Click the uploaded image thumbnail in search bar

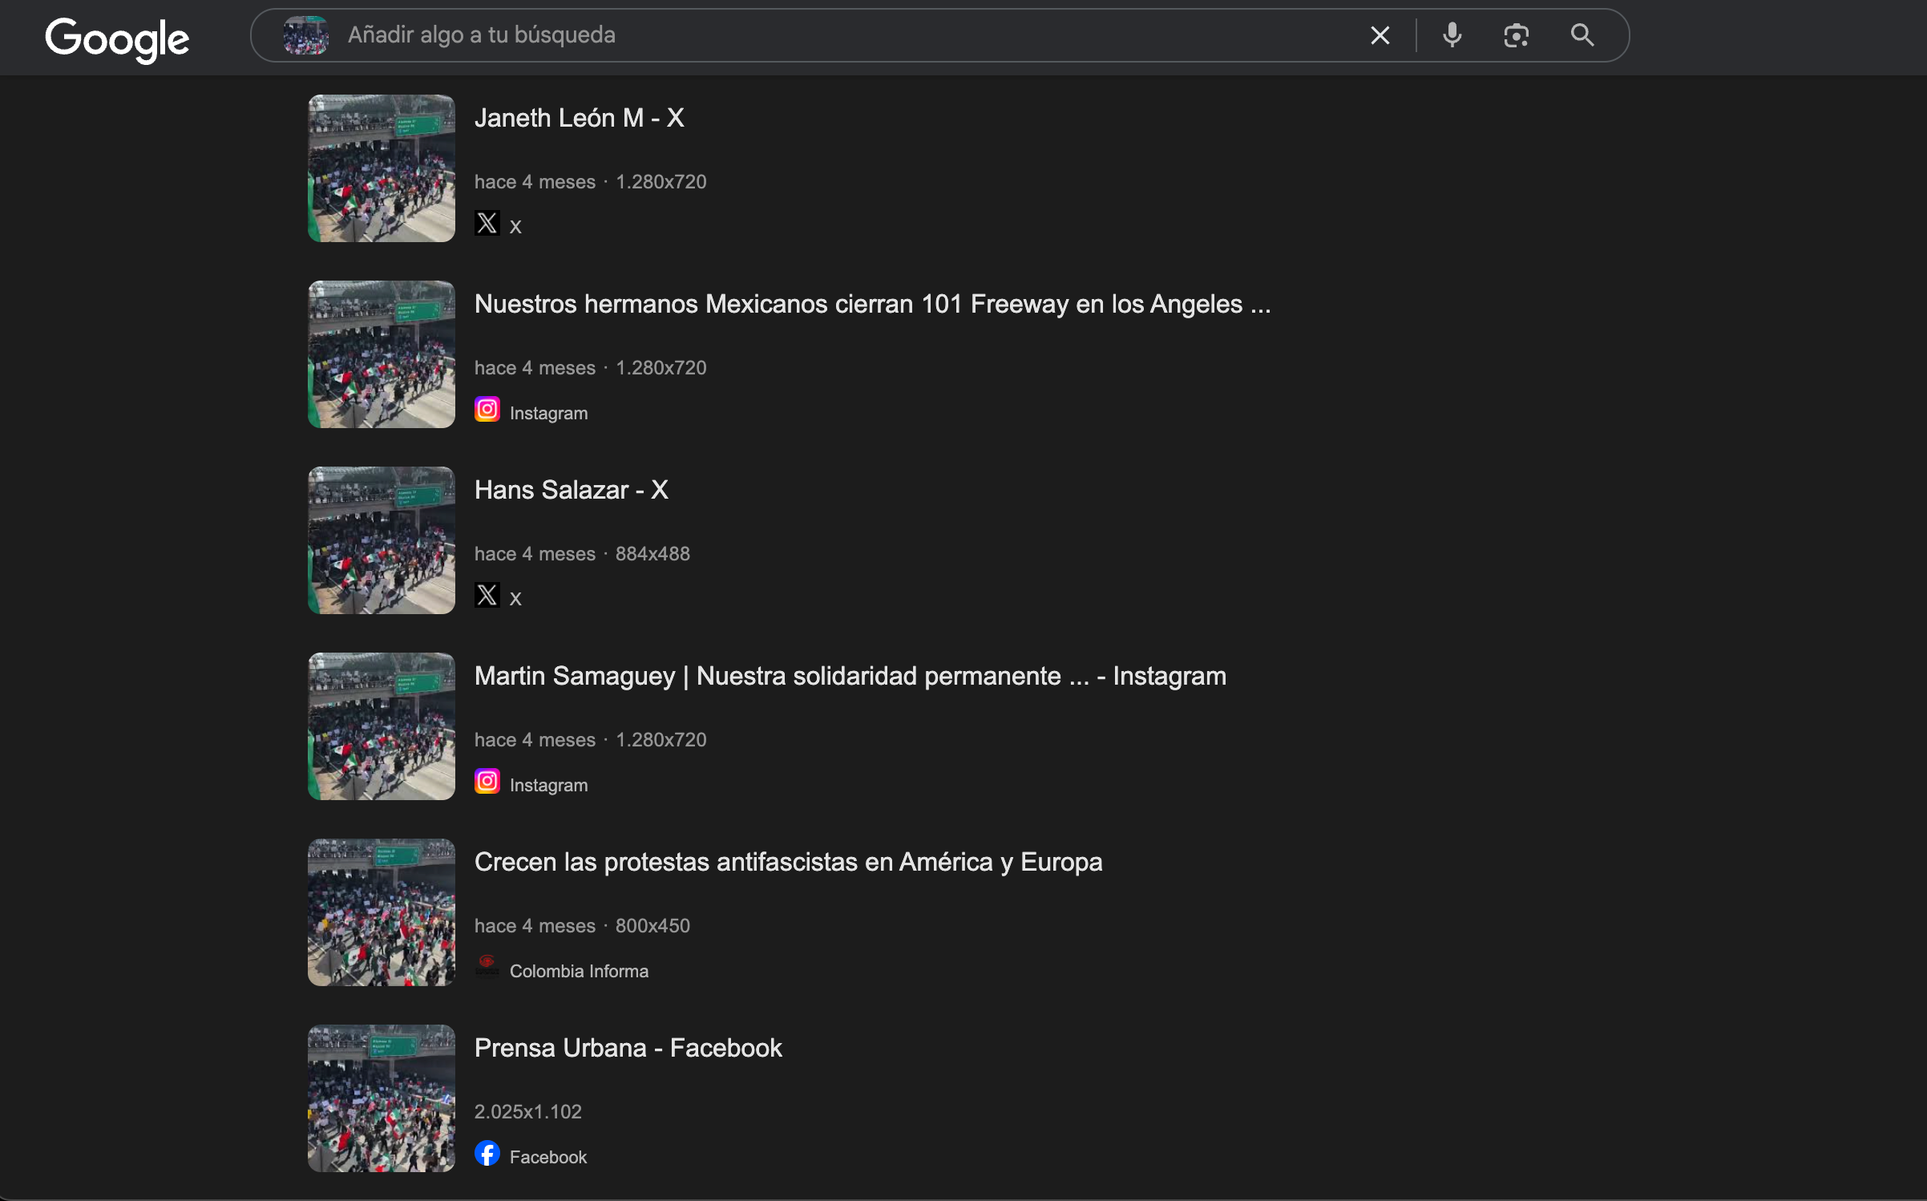click(x=305, y=35)
